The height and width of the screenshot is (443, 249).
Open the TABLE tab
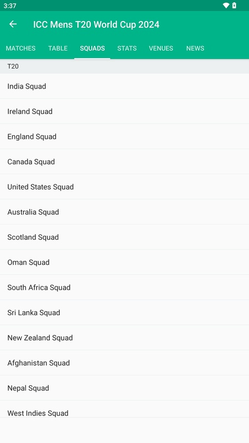[58, 48]
